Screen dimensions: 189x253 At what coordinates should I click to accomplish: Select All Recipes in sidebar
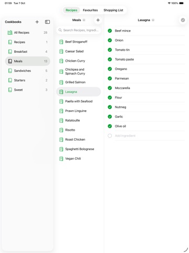27,33
